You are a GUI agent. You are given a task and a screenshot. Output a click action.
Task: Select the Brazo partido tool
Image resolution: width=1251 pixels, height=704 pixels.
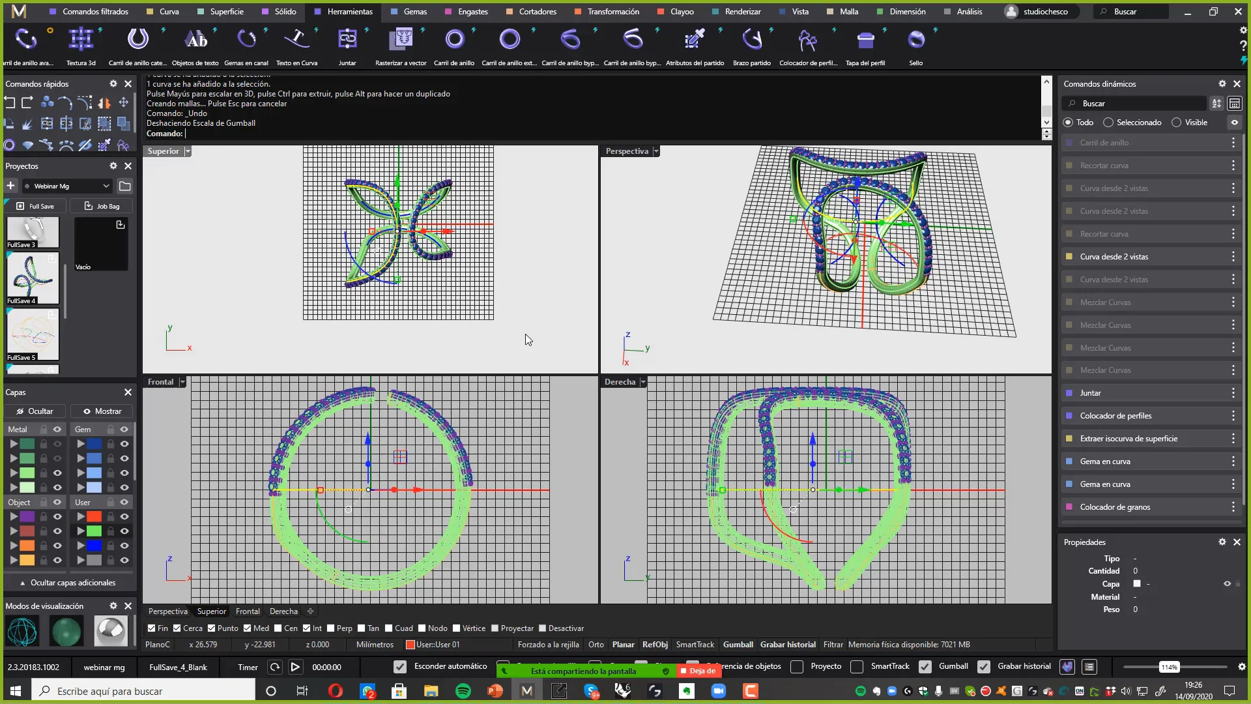[x=753, y=40]
